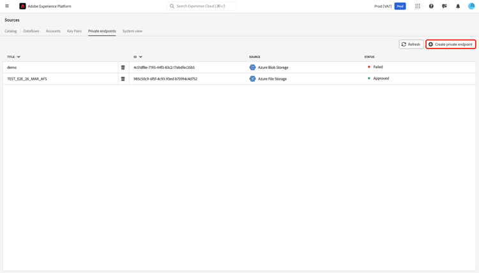
Task: Click the Prod sandbox badge
Action: [x=400, y=6]
